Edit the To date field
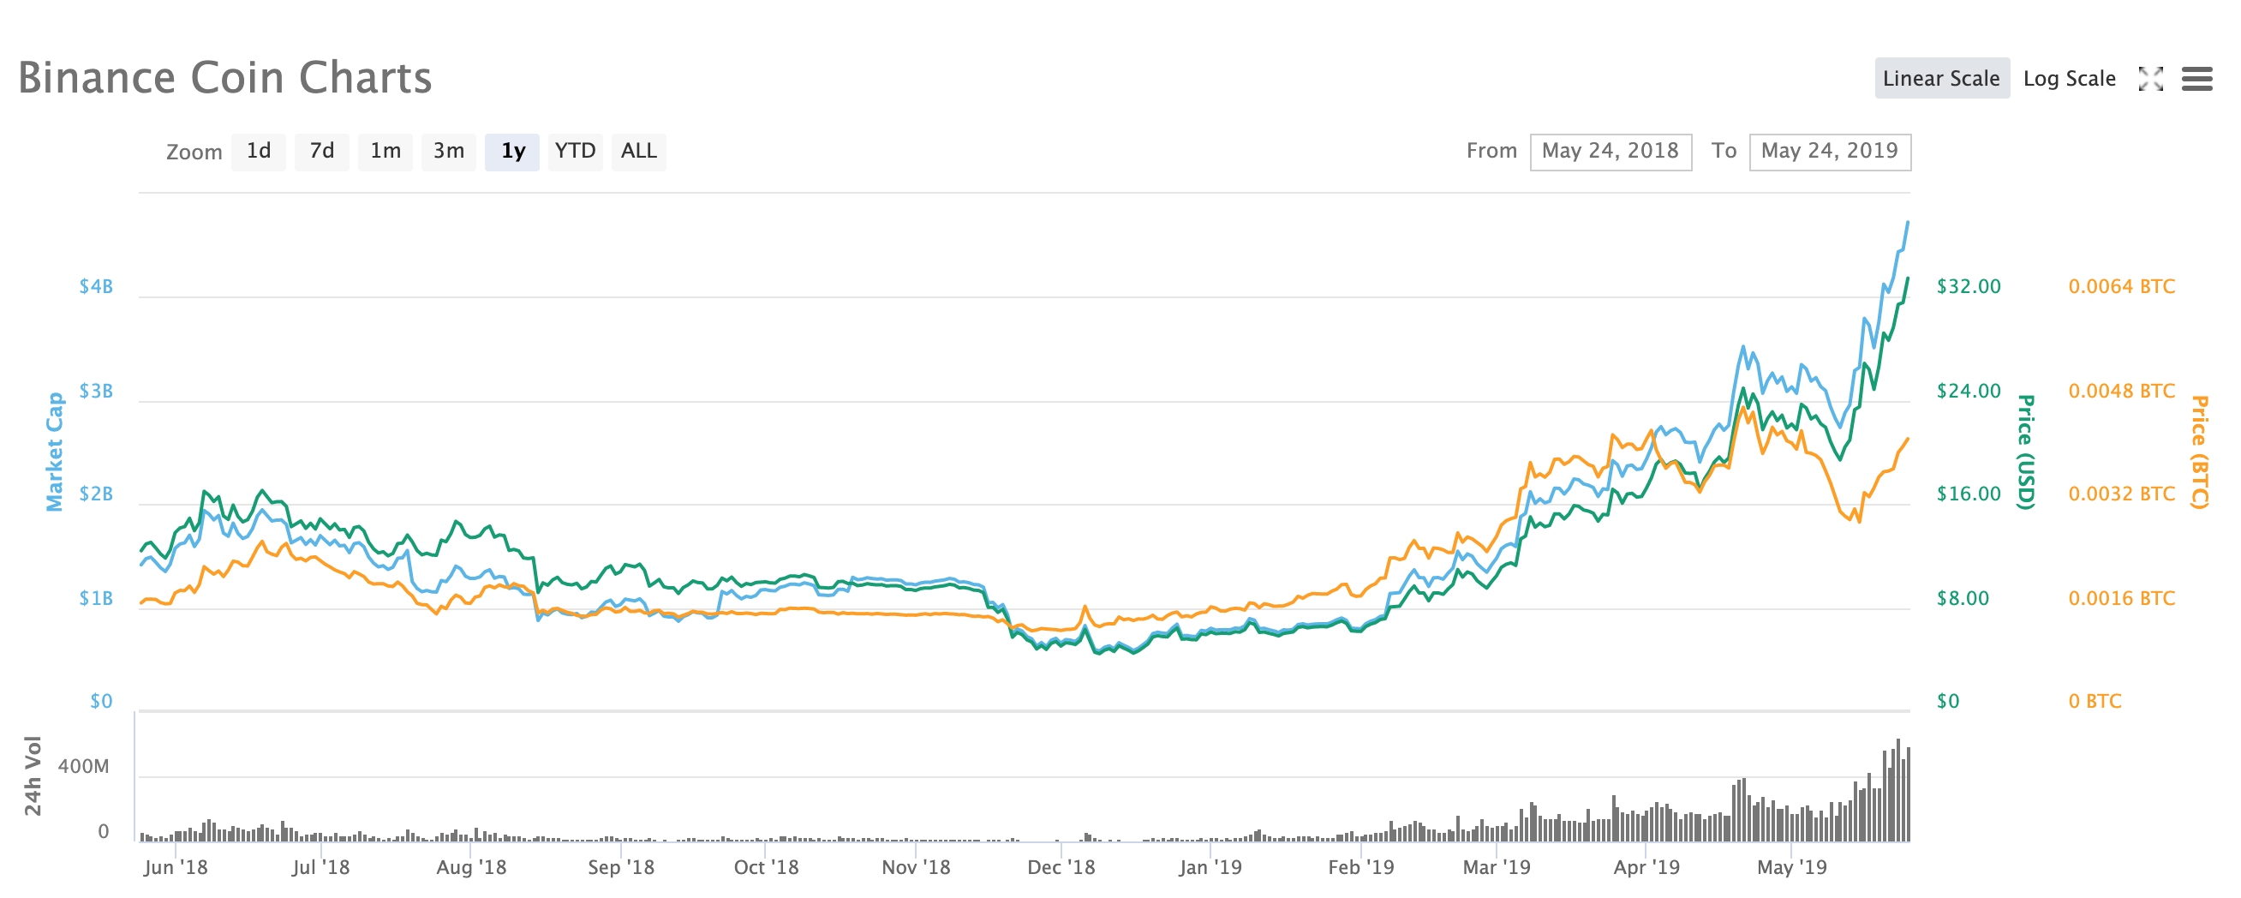The image size is (2241, 898). (1830, 152)
